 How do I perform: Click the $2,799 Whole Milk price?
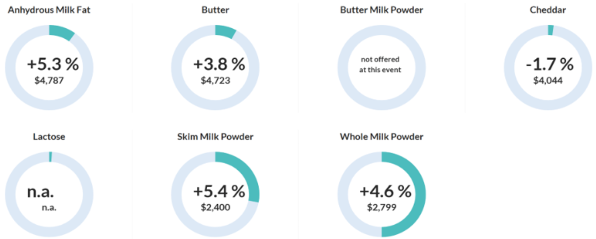(382, 207)
